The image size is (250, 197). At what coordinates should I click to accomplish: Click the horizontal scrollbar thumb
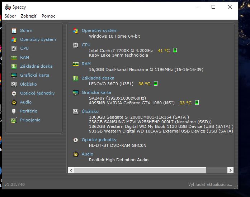pos(140,170)
